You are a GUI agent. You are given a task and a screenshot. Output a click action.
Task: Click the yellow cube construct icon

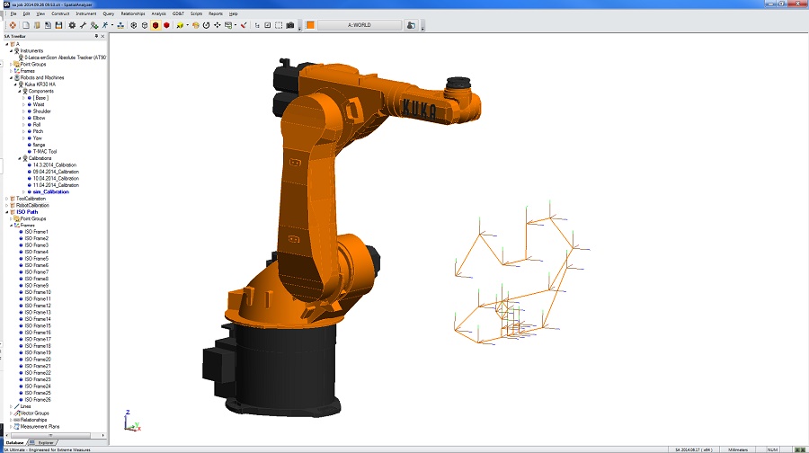coord(180,25)
